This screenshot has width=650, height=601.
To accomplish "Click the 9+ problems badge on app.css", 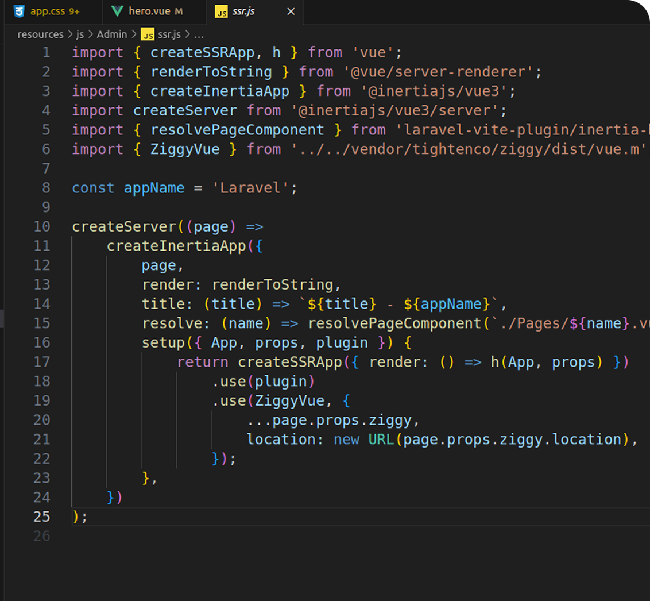I will tap(73, 11).
